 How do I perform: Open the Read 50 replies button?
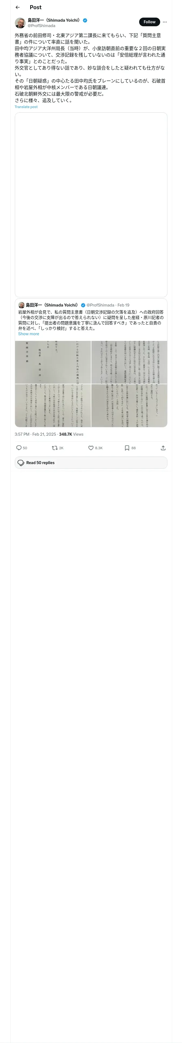tap(91, 463)
